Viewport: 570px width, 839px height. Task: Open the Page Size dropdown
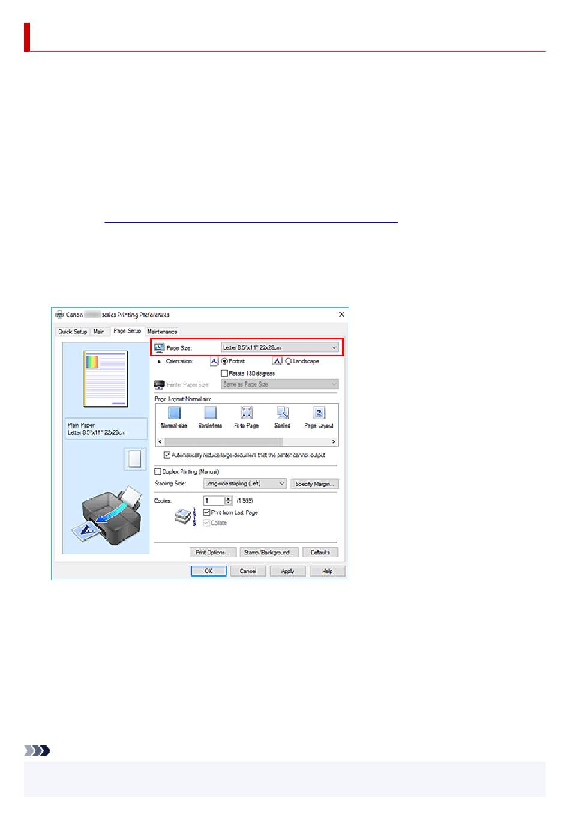tap(280, 347)
